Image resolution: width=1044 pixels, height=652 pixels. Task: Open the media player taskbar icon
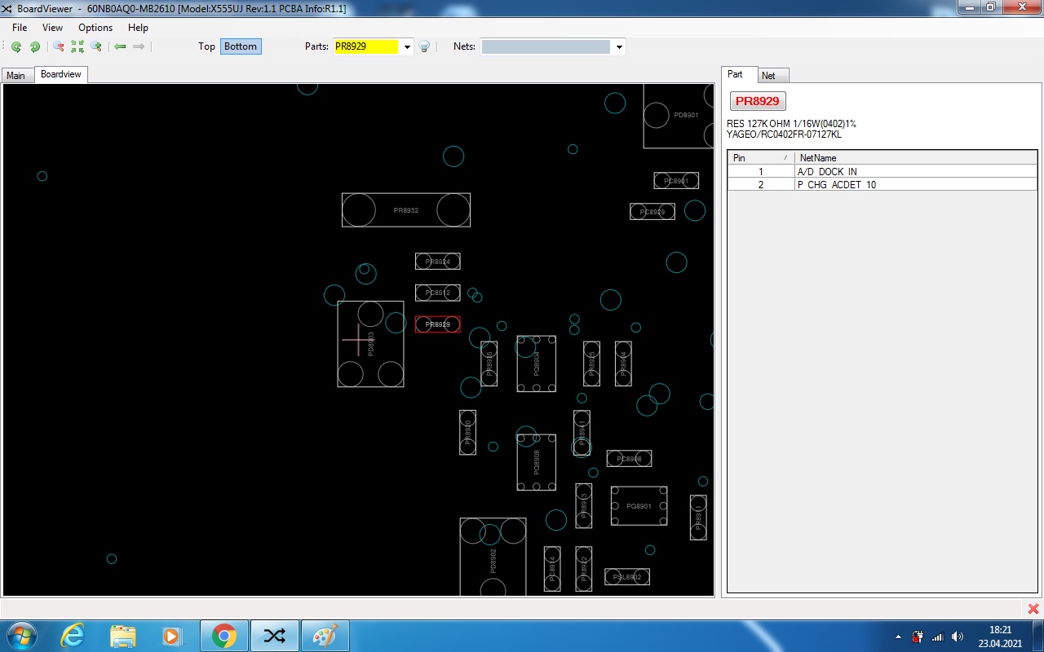(171, 636)
